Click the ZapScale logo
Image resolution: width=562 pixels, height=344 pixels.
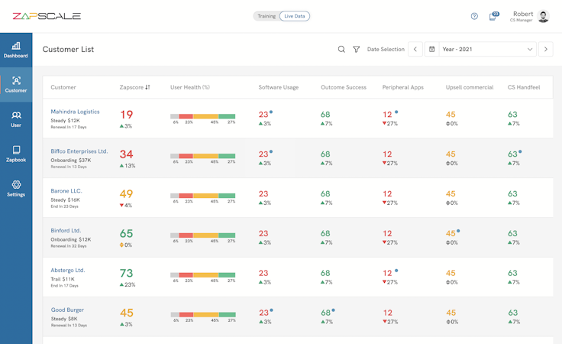[x=47, y=16]
